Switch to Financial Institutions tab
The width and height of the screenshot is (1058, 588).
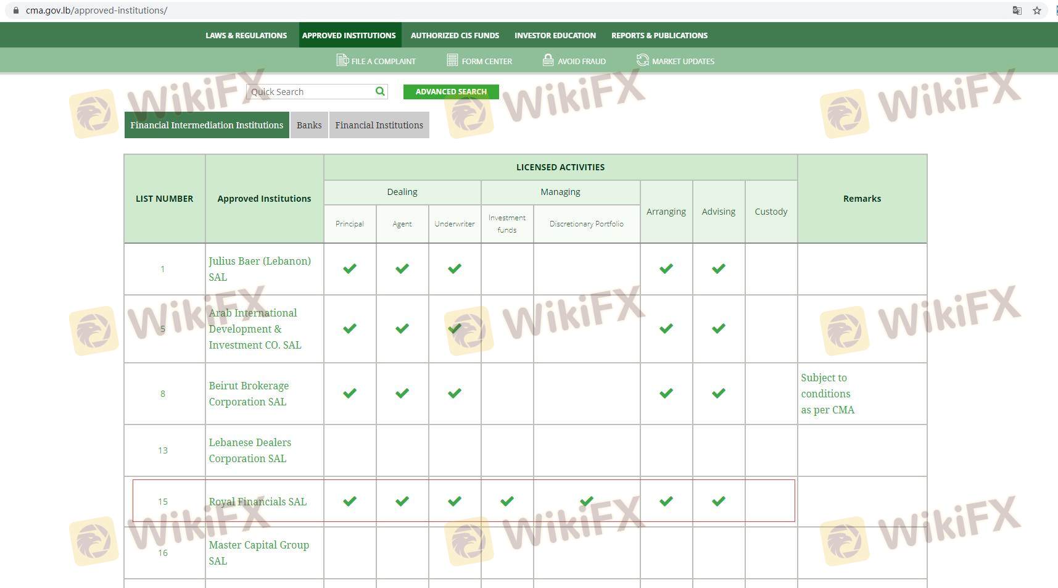tap(379, 125)
